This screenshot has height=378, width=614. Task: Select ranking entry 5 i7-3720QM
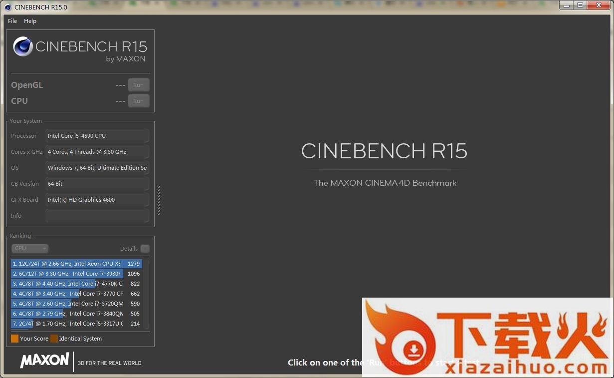click(77, 304)
